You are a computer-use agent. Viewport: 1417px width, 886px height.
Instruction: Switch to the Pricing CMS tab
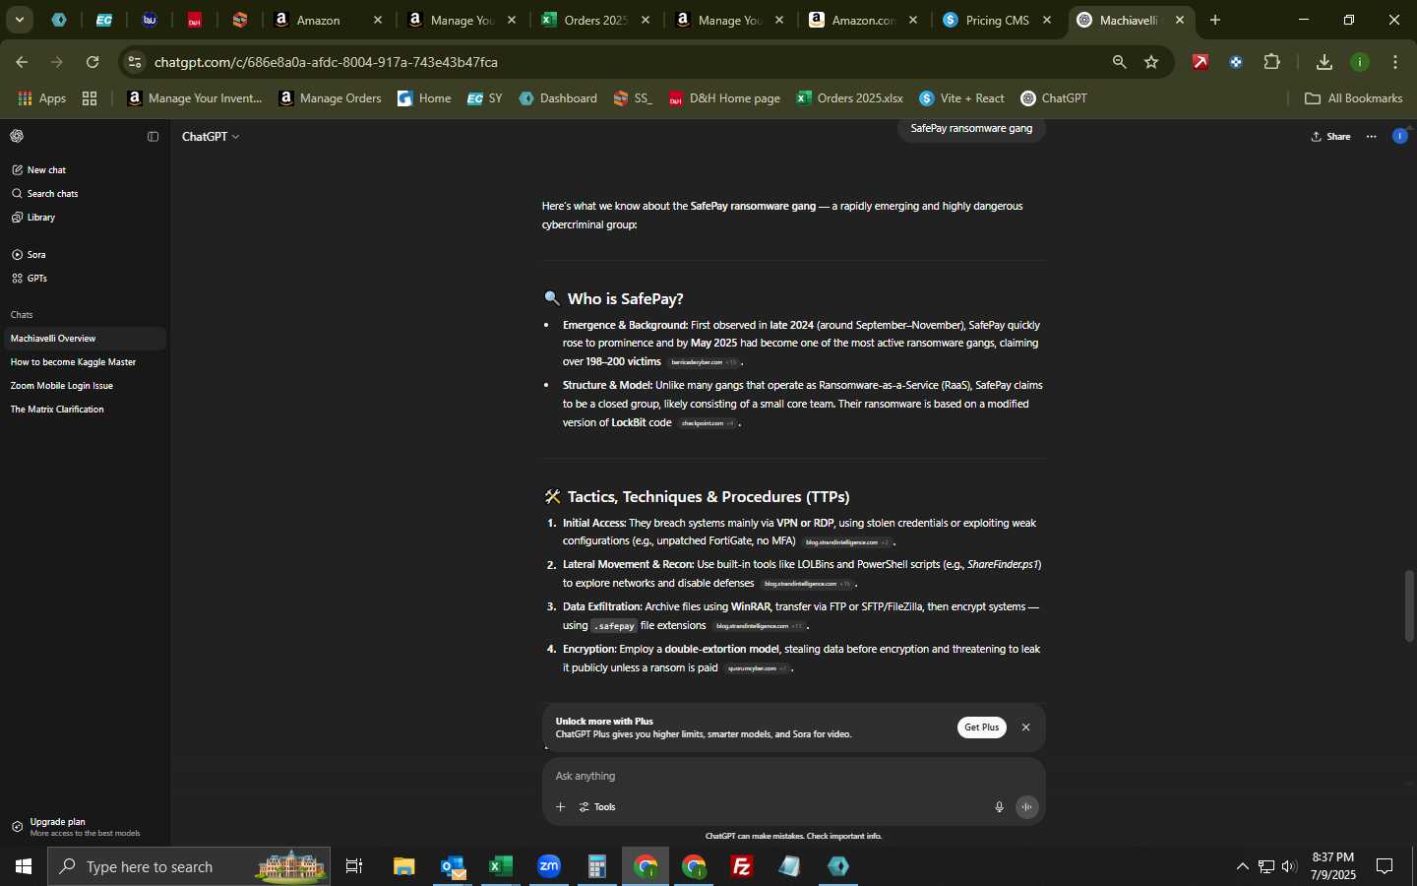(998, 20)
